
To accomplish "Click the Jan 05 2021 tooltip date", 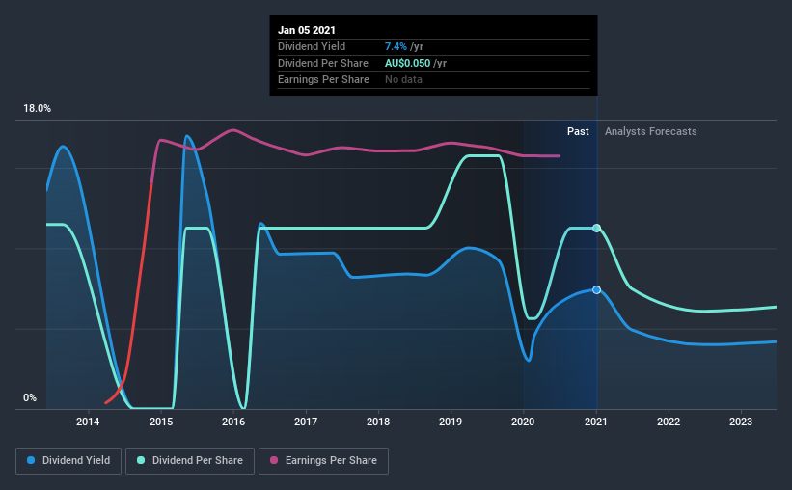I will pos(307,30).
